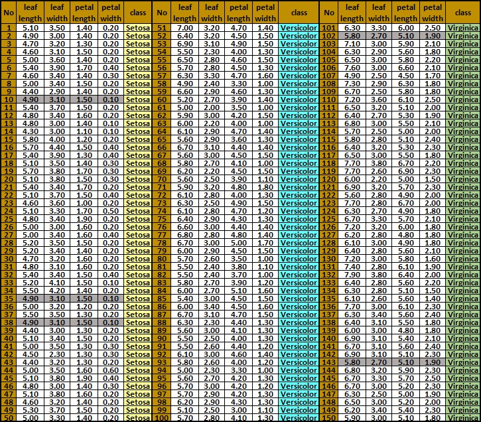481x422 pixels.
Task: Click the highlighted petal width in row 143
Action: click(x=433, y=363)
